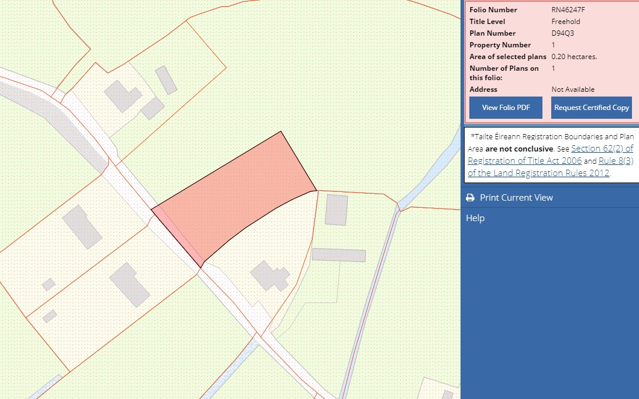Click the 0.20 hectares area value
The image size is (639, 399).
click(574, 57)
